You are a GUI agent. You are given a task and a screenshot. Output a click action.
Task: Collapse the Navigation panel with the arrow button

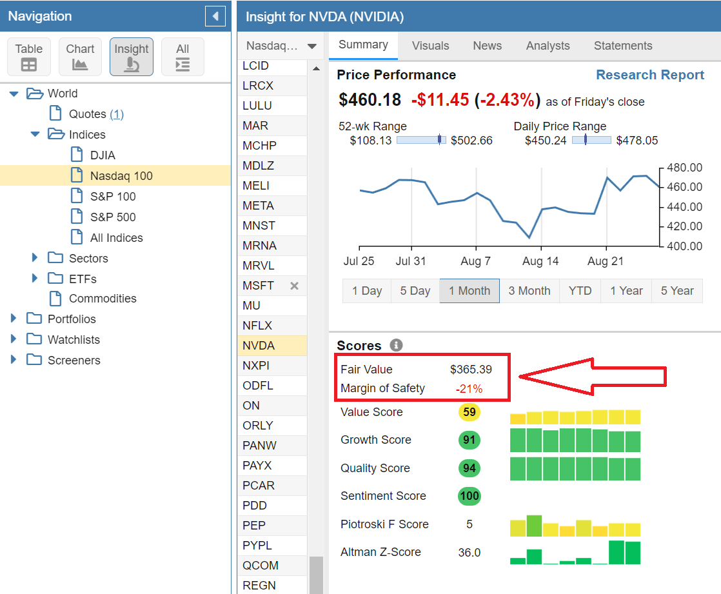pos(215,17)
